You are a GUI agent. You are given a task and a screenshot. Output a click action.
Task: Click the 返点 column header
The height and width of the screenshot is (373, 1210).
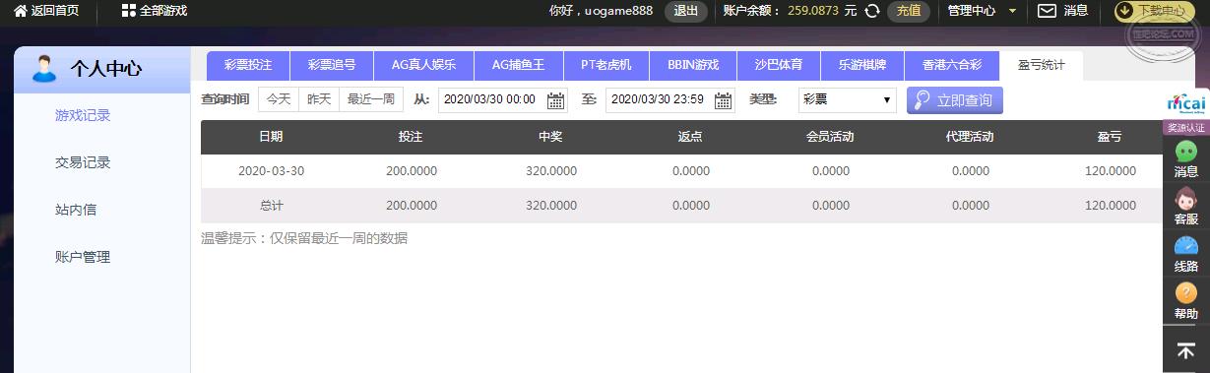pos(690,137)
